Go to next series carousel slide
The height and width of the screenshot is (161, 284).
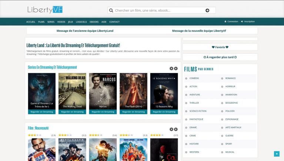176,68
